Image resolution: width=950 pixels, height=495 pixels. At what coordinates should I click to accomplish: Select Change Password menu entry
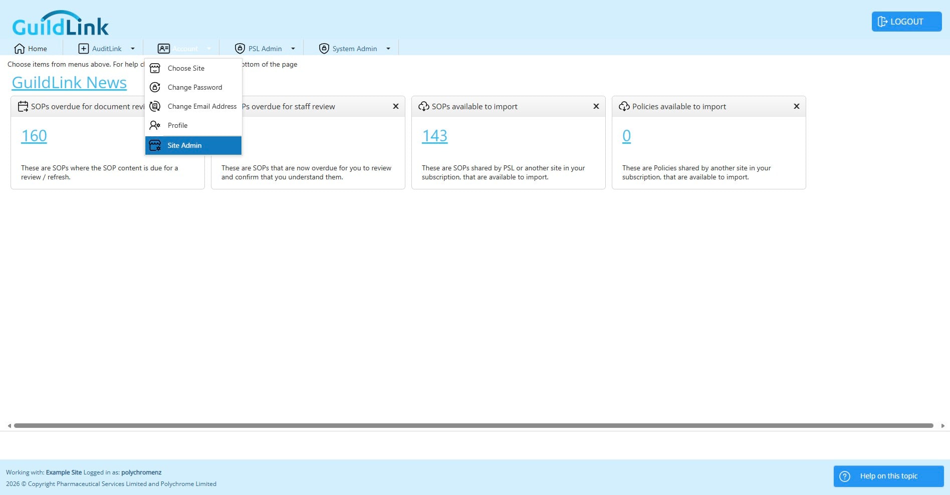click(x=193, y=87)
